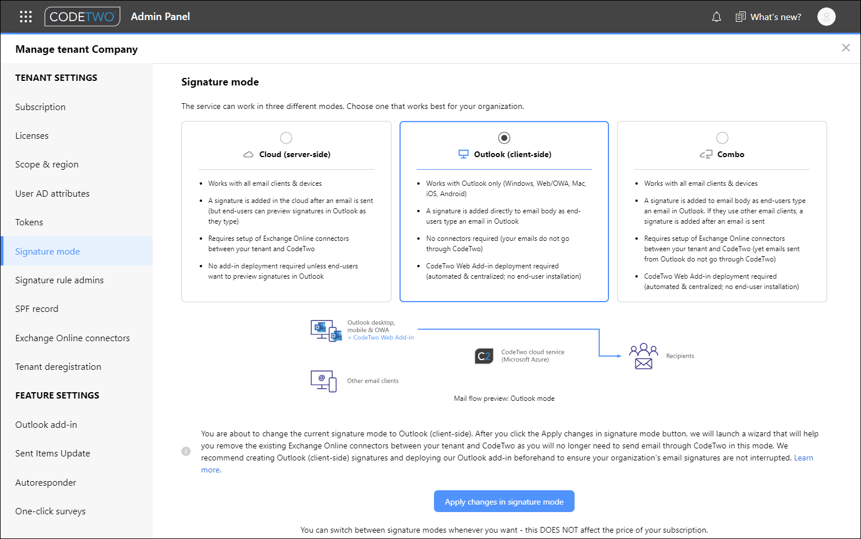Click the cloud icon beside Cloud (server-side)

(x=249, y=154)
